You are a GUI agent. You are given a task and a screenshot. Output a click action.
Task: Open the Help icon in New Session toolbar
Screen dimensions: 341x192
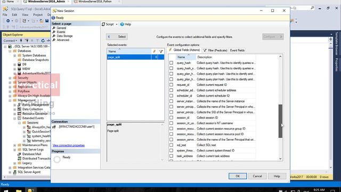coord(122,24)
